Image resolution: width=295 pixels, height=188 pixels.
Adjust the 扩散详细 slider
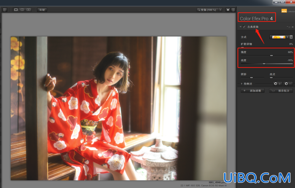242,48
